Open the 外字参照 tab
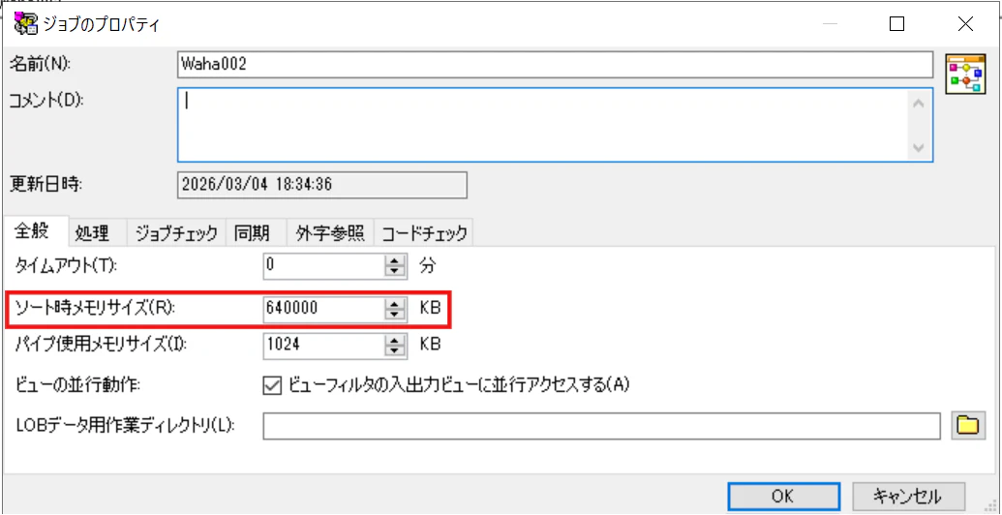1002x515 pixels. (x=330, y=234)
